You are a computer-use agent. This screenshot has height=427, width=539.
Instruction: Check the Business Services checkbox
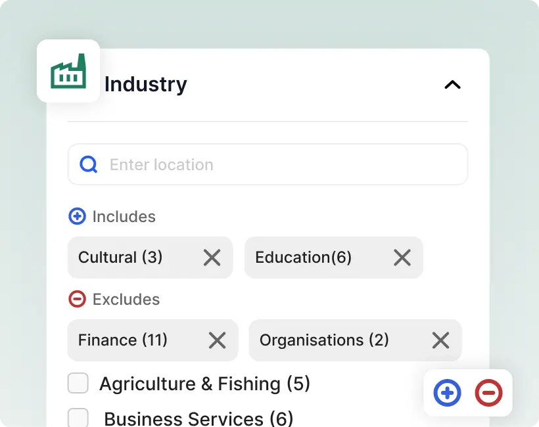[x=78, y=418]
